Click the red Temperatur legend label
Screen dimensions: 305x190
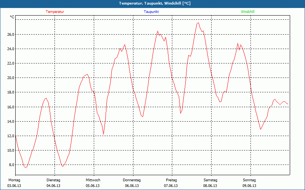click(55, 12)
